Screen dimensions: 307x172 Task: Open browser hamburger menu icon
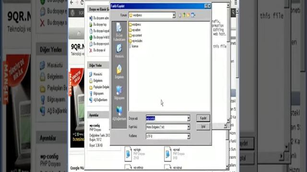236,2
